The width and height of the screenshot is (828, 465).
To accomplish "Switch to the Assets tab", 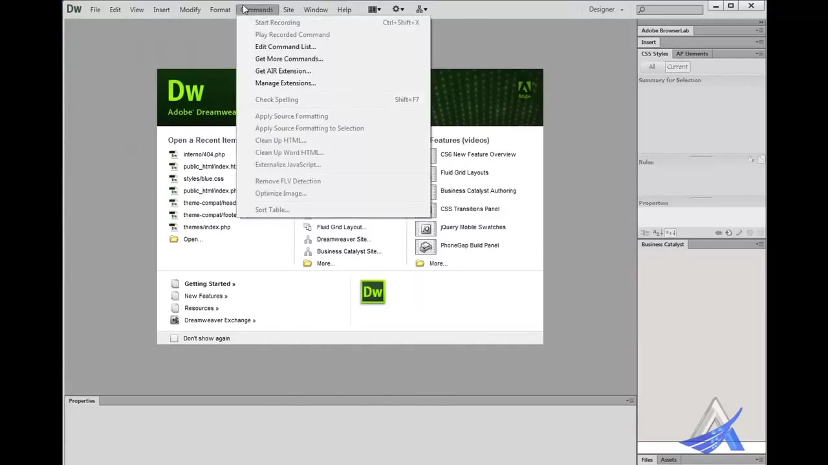I will coord(668,460).
